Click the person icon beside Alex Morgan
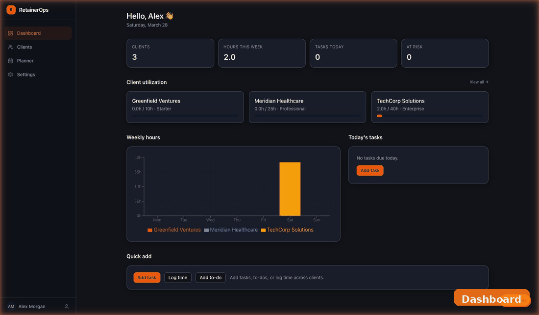This screenshot has width=539, height=315. tap(66, 306)
